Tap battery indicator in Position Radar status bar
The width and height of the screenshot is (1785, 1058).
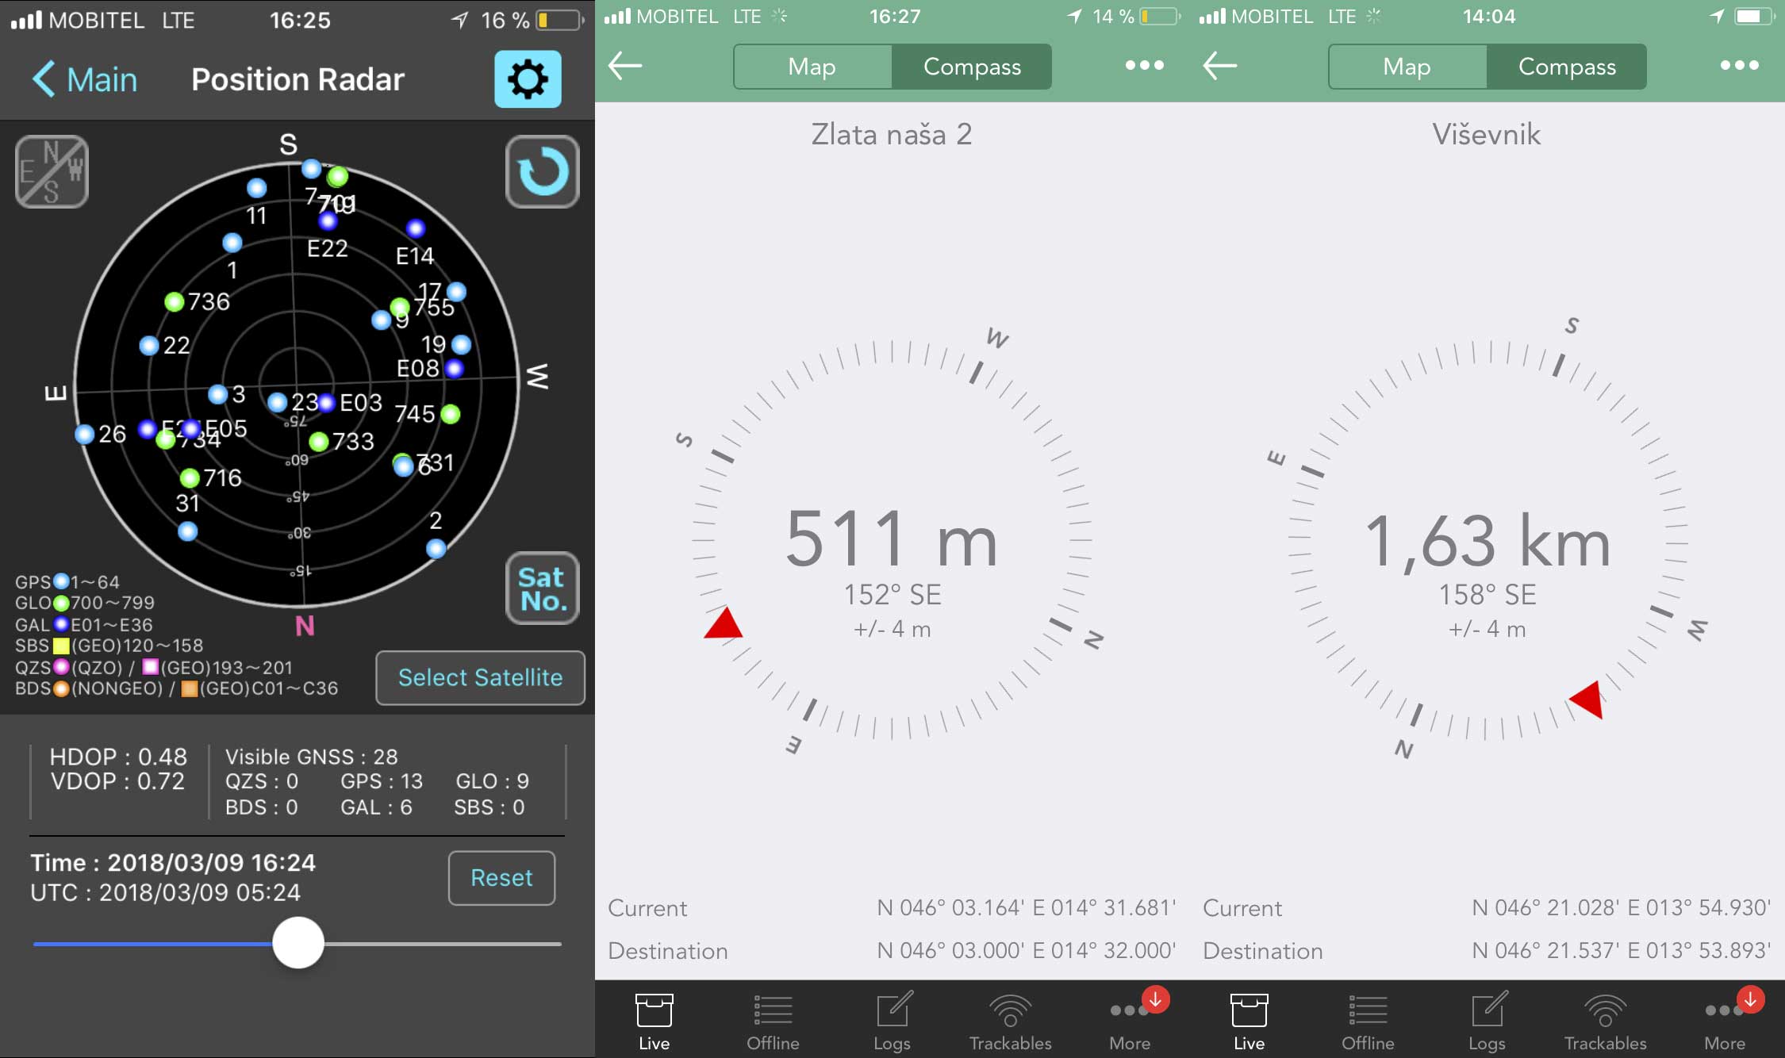(560, 20)
